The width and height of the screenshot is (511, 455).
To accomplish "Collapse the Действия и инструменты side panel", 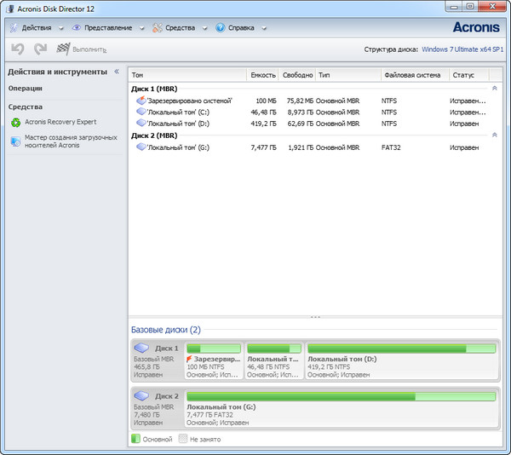I will click(117, 72).
